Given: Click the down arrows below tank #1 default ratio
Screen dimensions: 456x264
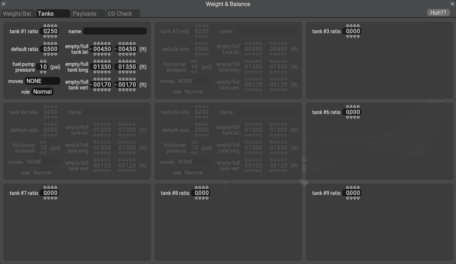Looking at the screenshot, I should tap(50, 54).
